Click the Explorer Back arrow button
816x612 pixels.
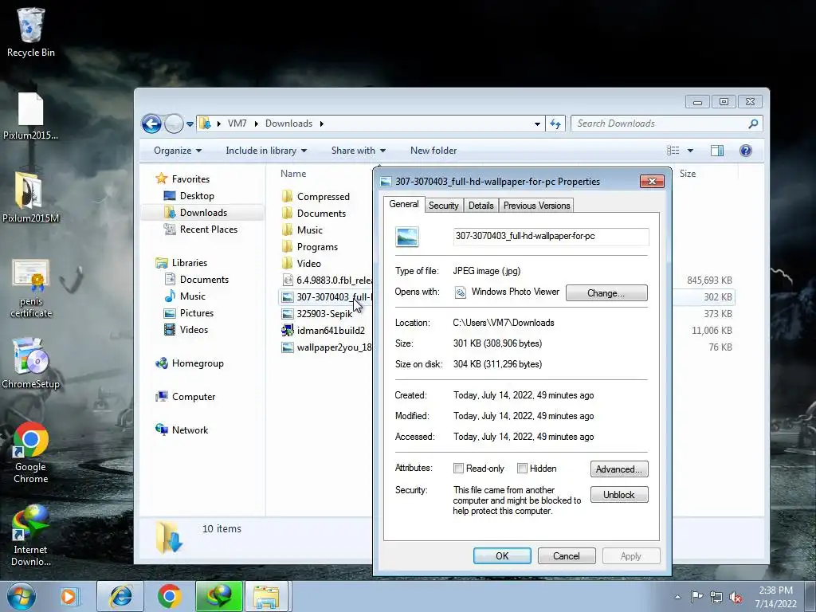151,124
